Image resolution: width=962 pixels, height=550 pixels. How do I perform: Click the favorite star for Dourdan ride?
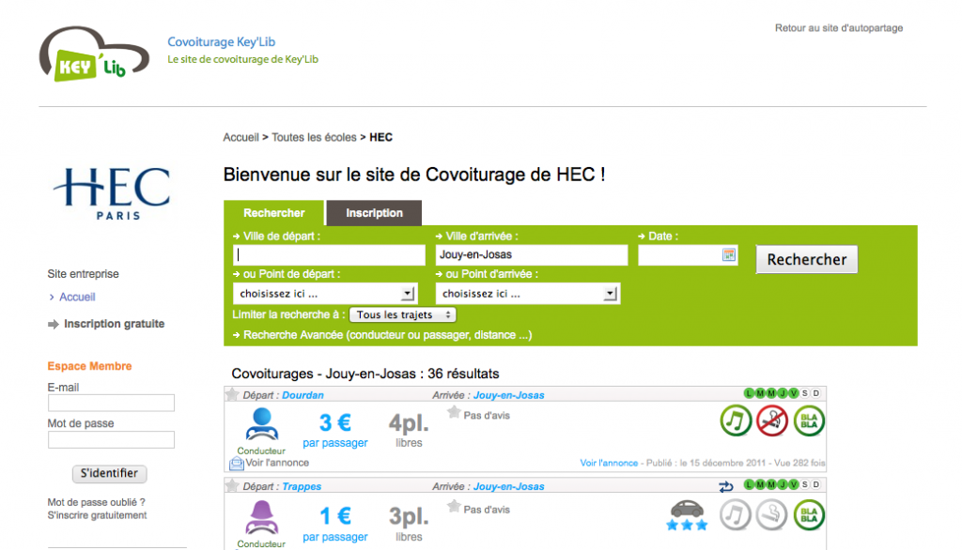(x=232, y=394)
